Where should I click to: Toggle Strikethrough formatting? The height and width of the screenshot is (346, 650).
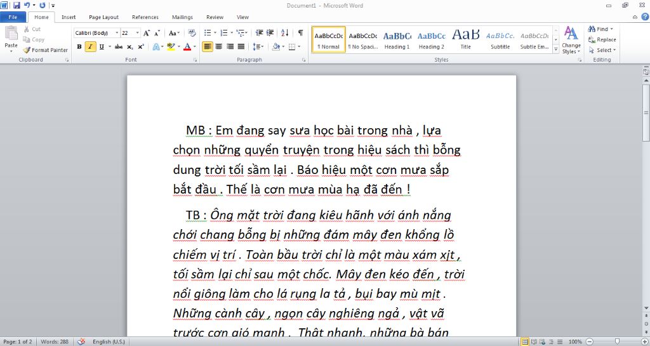(x=119, y=46)
